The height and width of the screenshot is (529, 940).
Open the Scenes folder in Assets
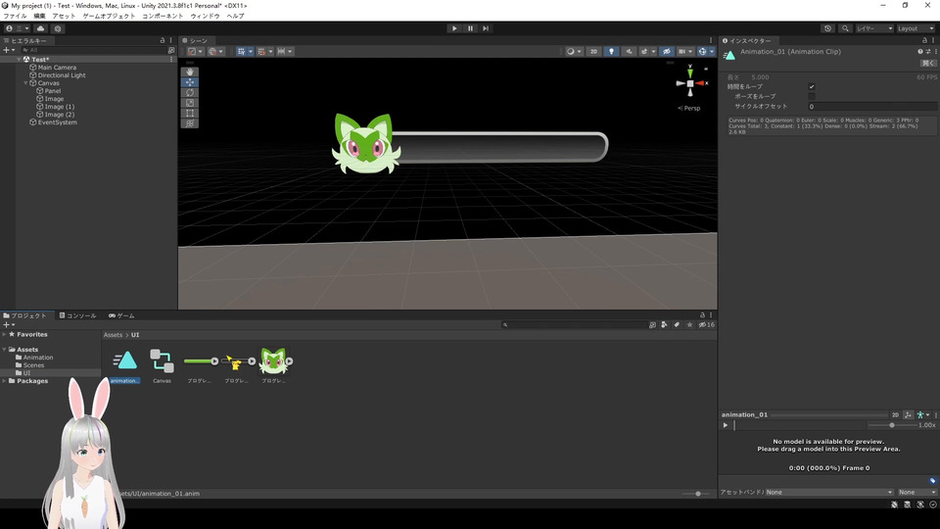[x=33, y=365]
